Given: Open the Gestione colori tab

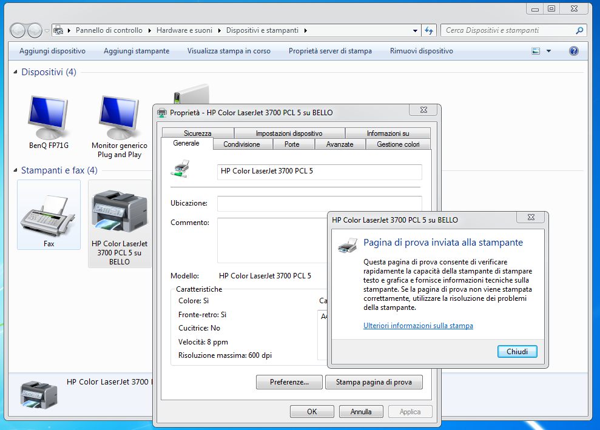Looking at the screenshot, I should [398, 144].
